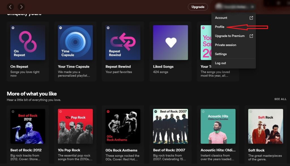290x166 pixels.
Task: Click 'Songs you love right now' description
Action: pyautogui.click(x=25, y=74)
